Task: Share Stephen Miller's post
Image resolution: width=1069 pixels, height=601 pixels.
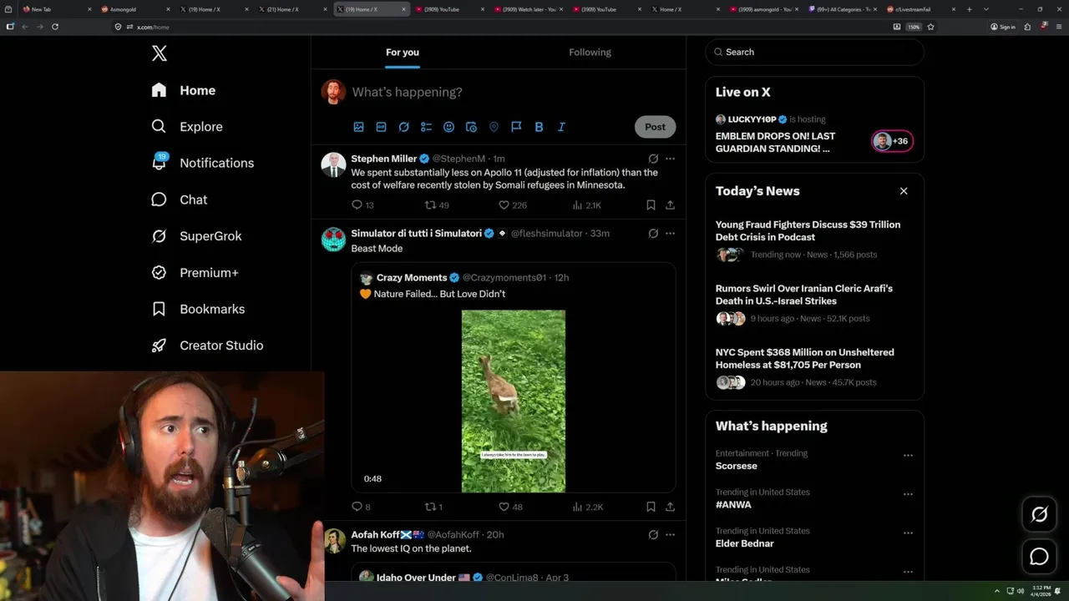Action: click(670, 205)
